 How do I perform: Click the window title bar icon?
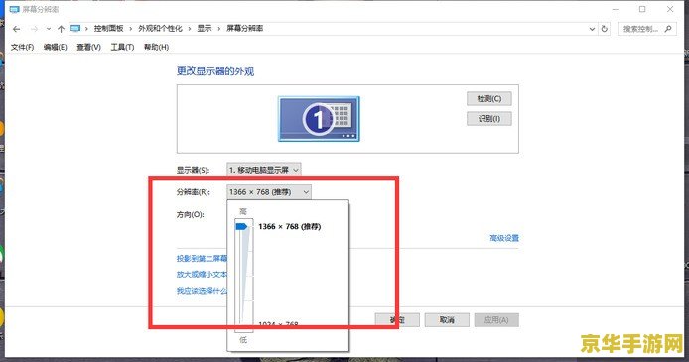click(x=15, y=9)
